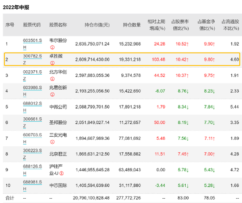
Task: Click red info icon under 卓胜微
Action: [x=52, y=63]
